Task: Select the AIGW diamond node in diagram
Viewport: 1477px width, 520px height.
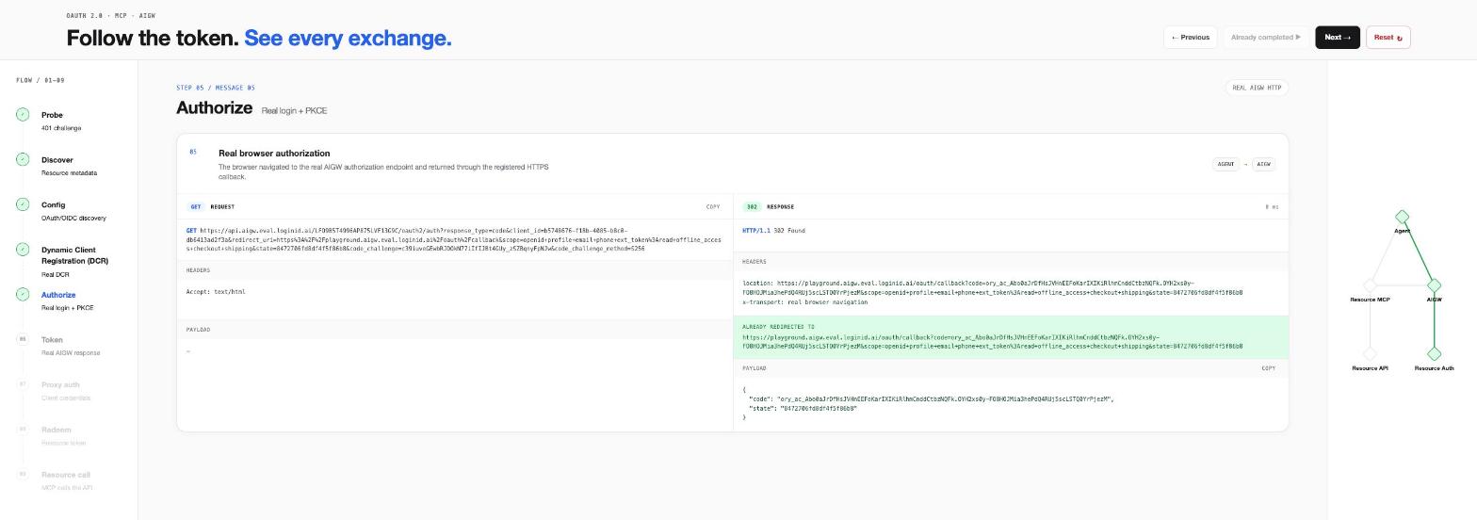Action: pos(1434,284)
